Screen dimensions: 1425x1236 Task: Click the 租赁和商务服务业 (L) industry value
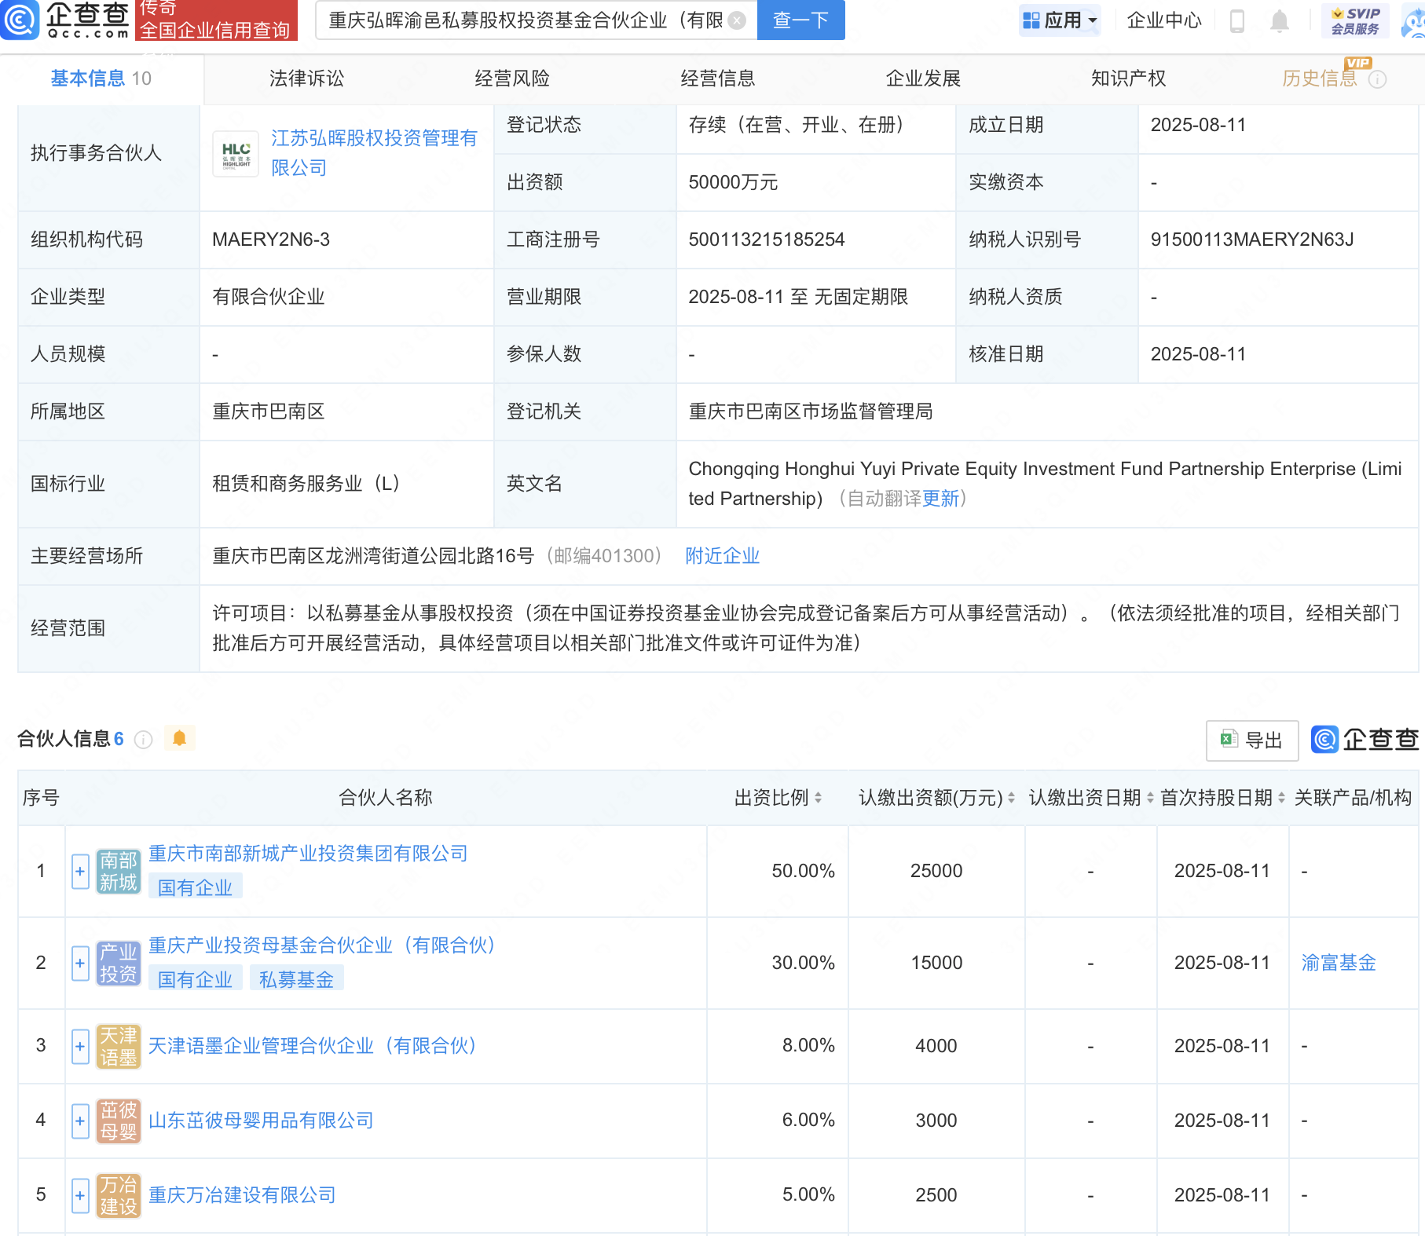306,484
